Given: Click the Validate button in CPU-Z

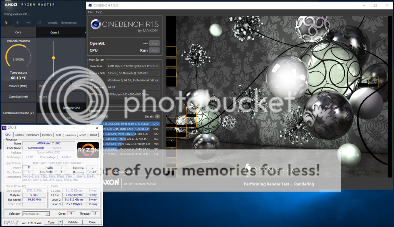Looking at the screenshot, I should coord(73,222).
